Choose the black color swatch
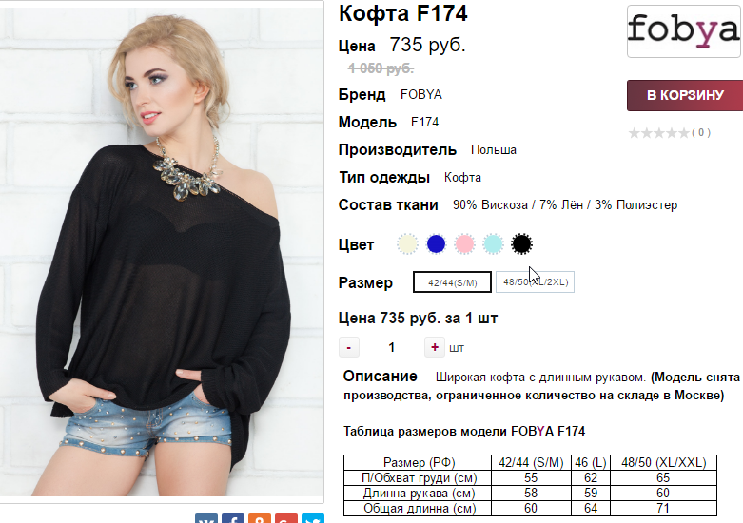 point(521,244)
